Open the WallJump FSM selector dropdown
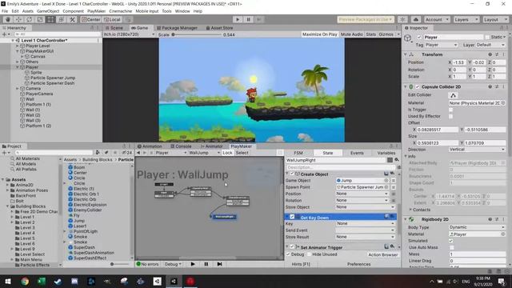512x288 pixels. [205, 153]
